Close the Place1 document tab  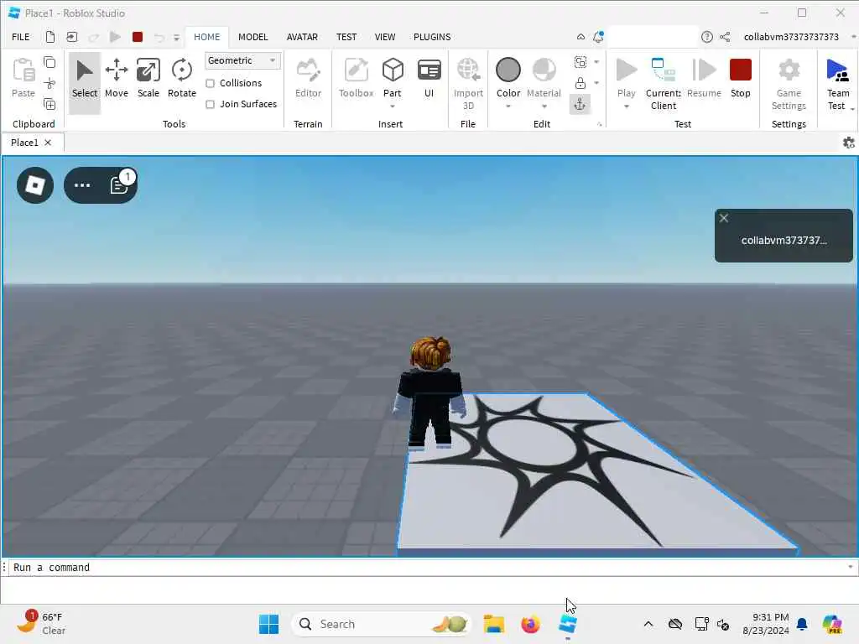[48, 143]
